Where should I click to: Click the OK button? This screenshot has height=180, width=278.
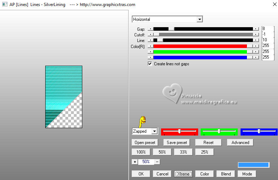(x=141, y=174)
